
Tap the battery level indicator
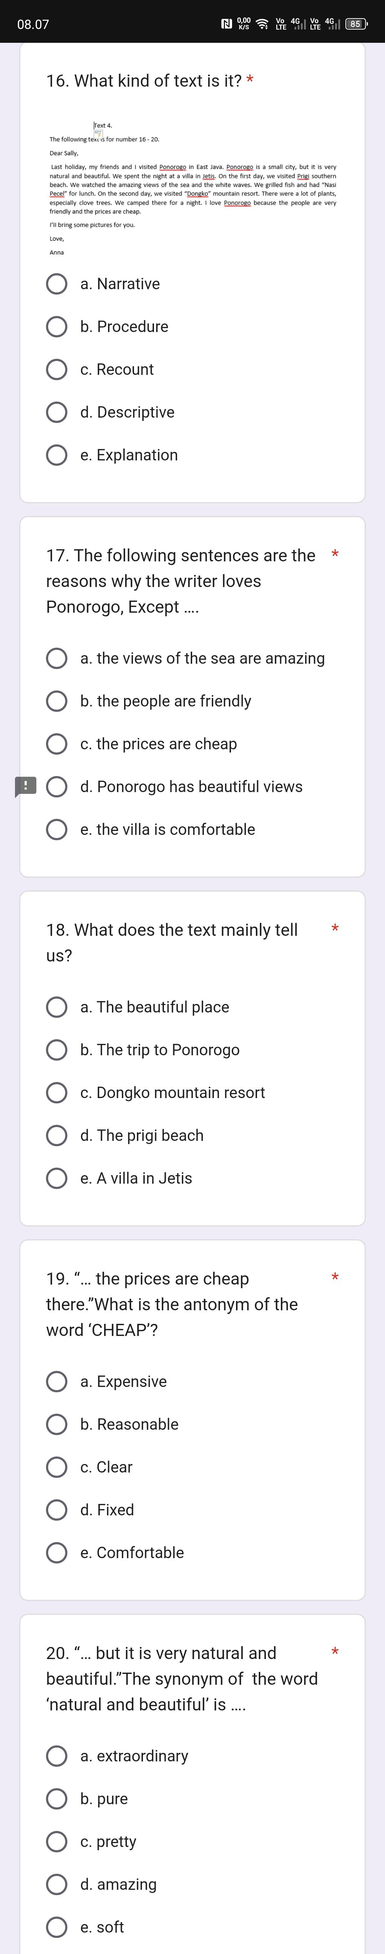(355, 24)
